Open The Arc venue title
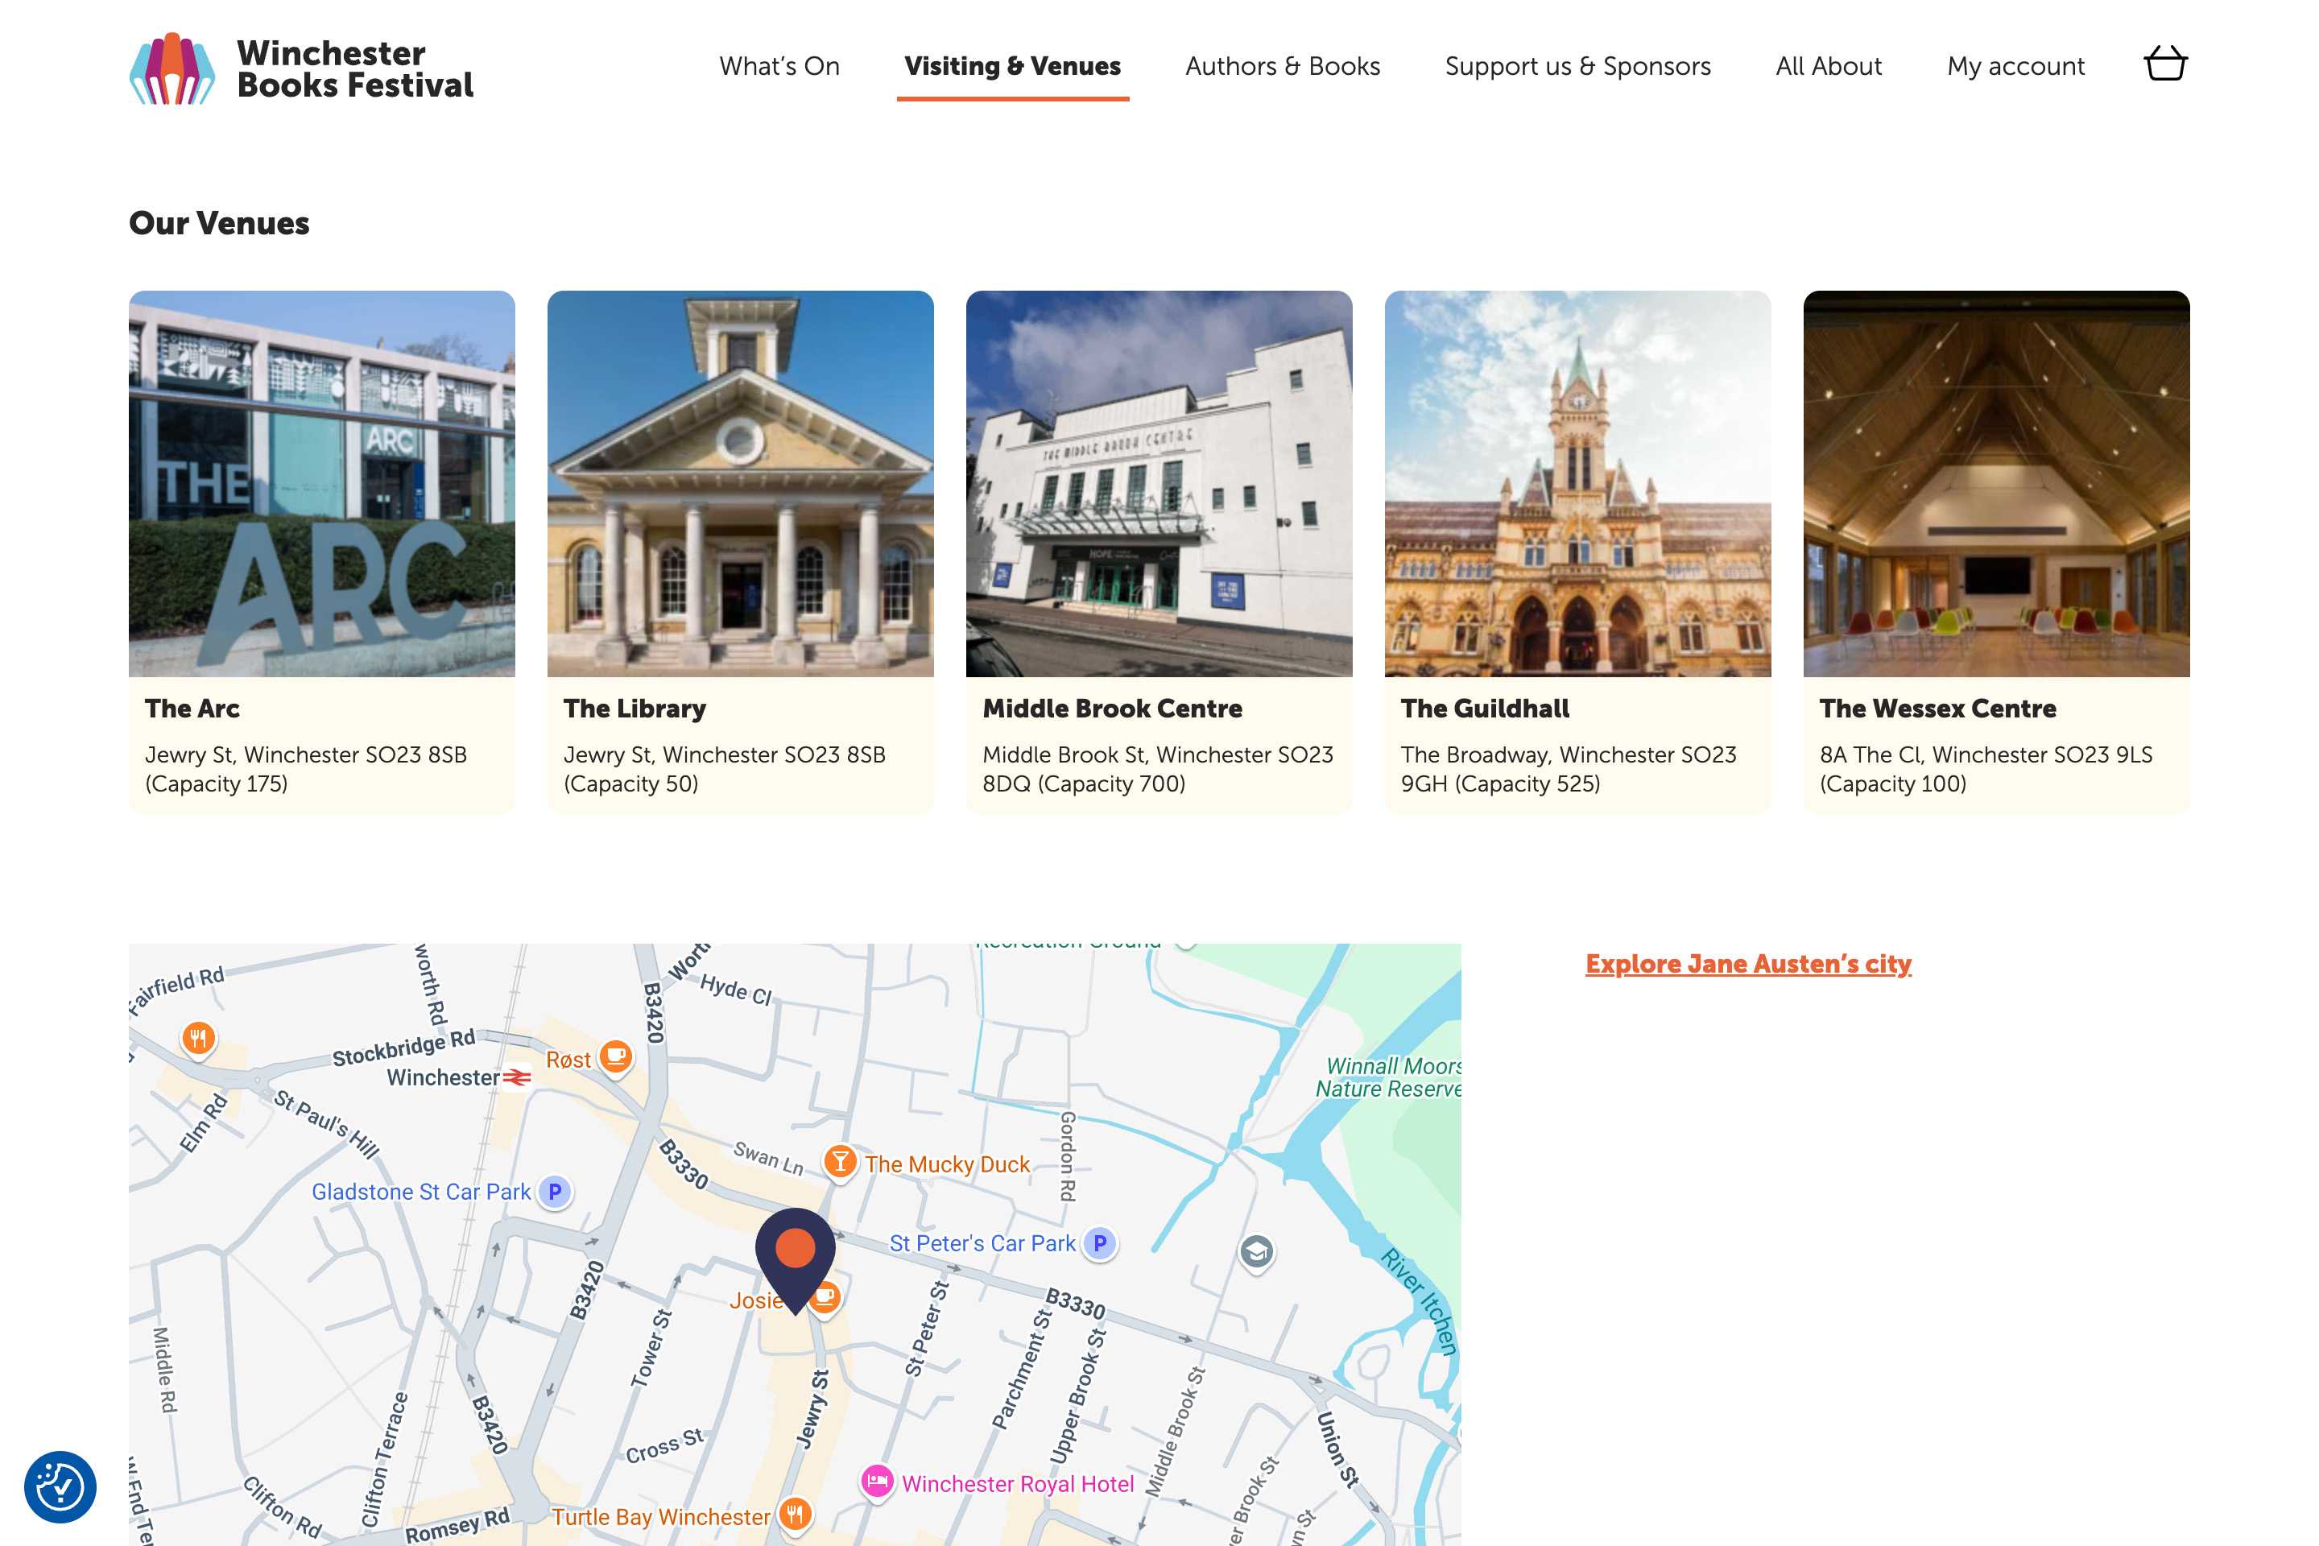This screenshot has height=1546, width=2319. tap(192, 708)
